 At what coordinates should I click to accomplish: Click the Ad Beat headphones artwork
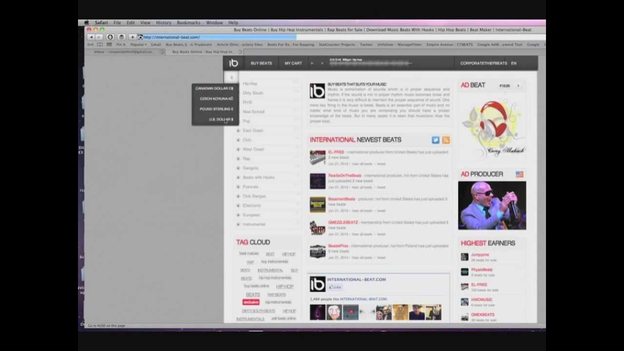[493, 128]
